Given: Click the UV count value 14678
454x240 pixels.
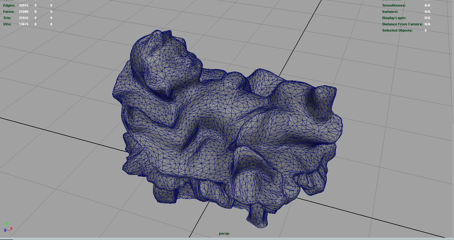Looking at the screenshot, I should pyautogui.click(x=24, y=24).
